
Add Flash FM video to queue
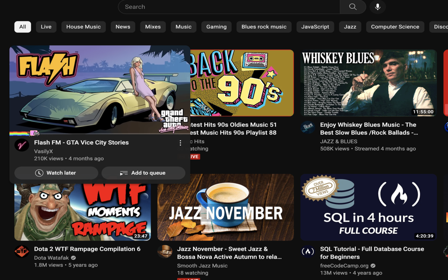[x=143, y=173]
